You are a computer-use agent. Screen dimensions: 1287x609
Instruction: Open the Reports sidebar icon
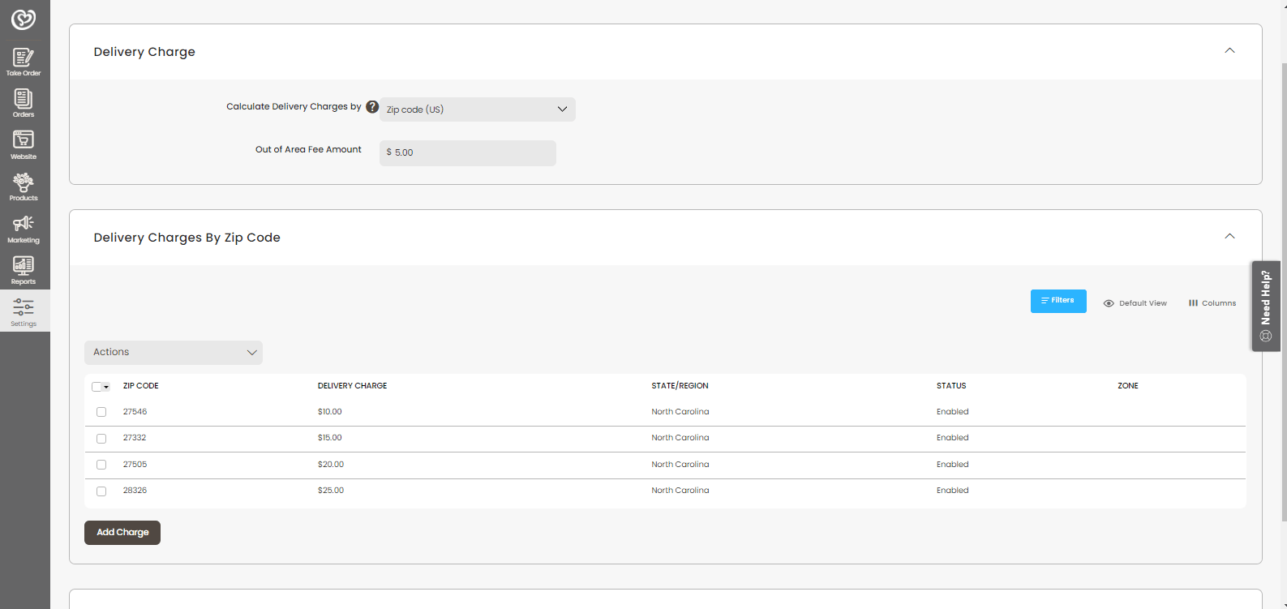[24, 270]
